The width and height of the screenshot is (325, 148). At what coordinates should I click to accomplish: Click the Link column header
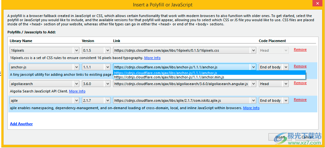[x=117, y=41]
